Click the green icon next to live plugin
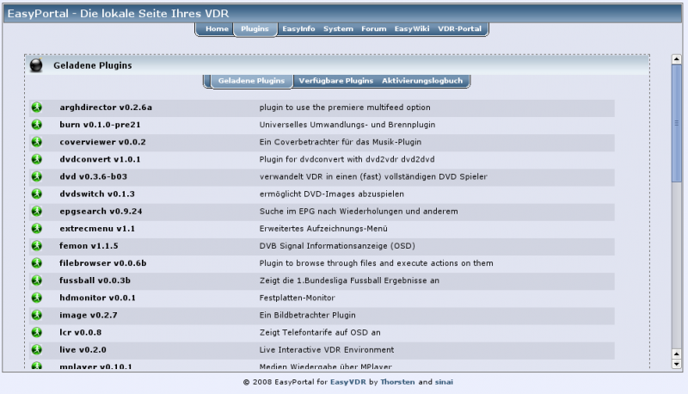 tap(37, 350)
